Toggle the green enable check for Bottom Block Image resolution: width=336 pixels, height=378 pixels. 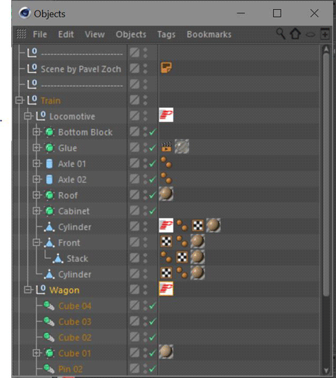153,132
